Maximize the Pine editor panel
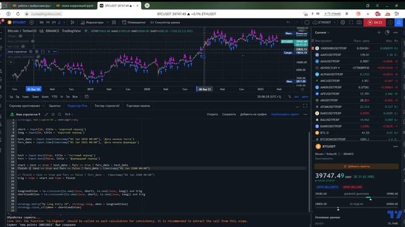 305,106
